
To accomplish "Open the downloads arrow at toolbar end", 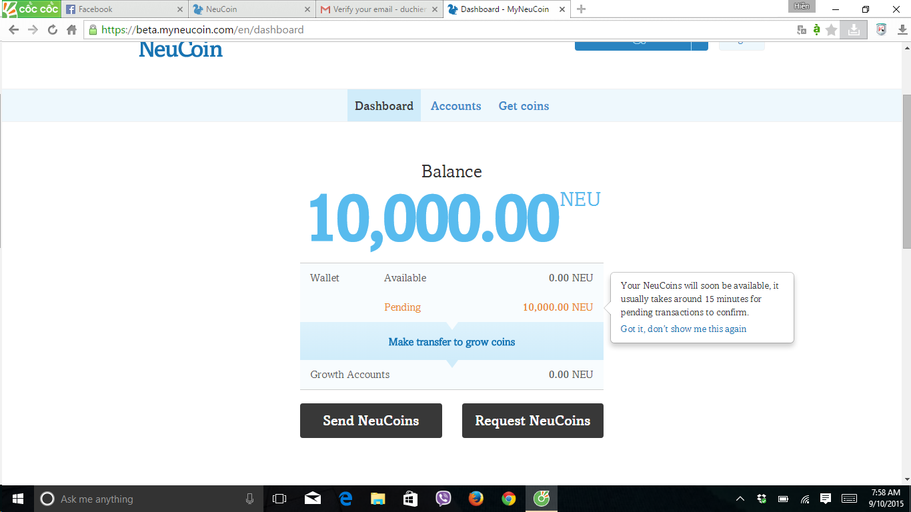I will (x=902, y=30).
